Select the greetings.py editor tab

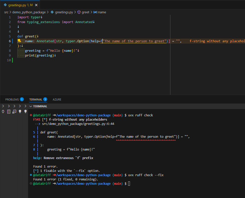click(x=20, y=5)
